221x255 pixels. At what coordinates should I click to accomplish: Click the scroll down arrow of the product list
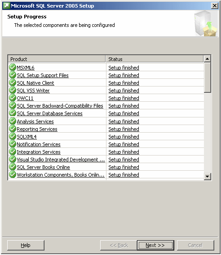tap(208, 176)
